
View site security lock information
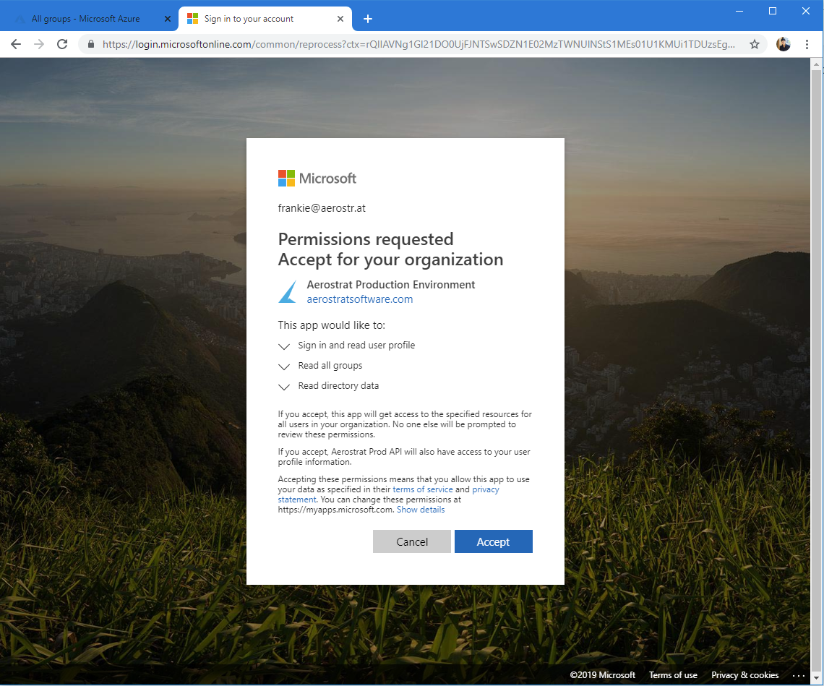(91, 44)
